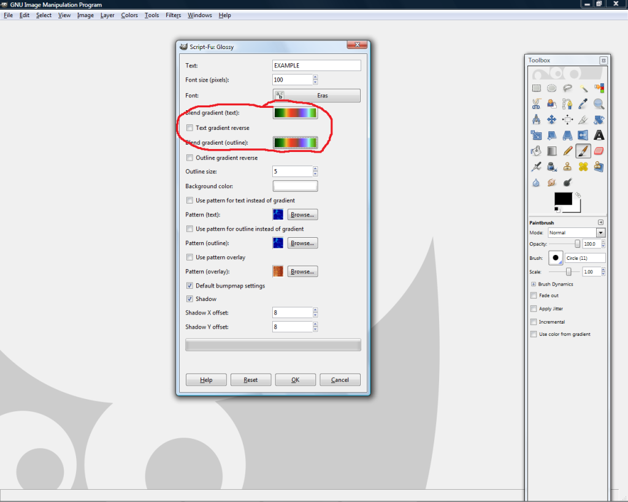Enable pattern for text instead of gradient
The width and height of the screenshot is (628, 502).
tap(190, 200)
